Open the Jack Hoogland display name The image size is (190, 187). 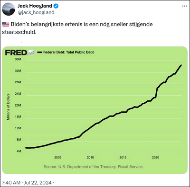(x=35, y=6)
